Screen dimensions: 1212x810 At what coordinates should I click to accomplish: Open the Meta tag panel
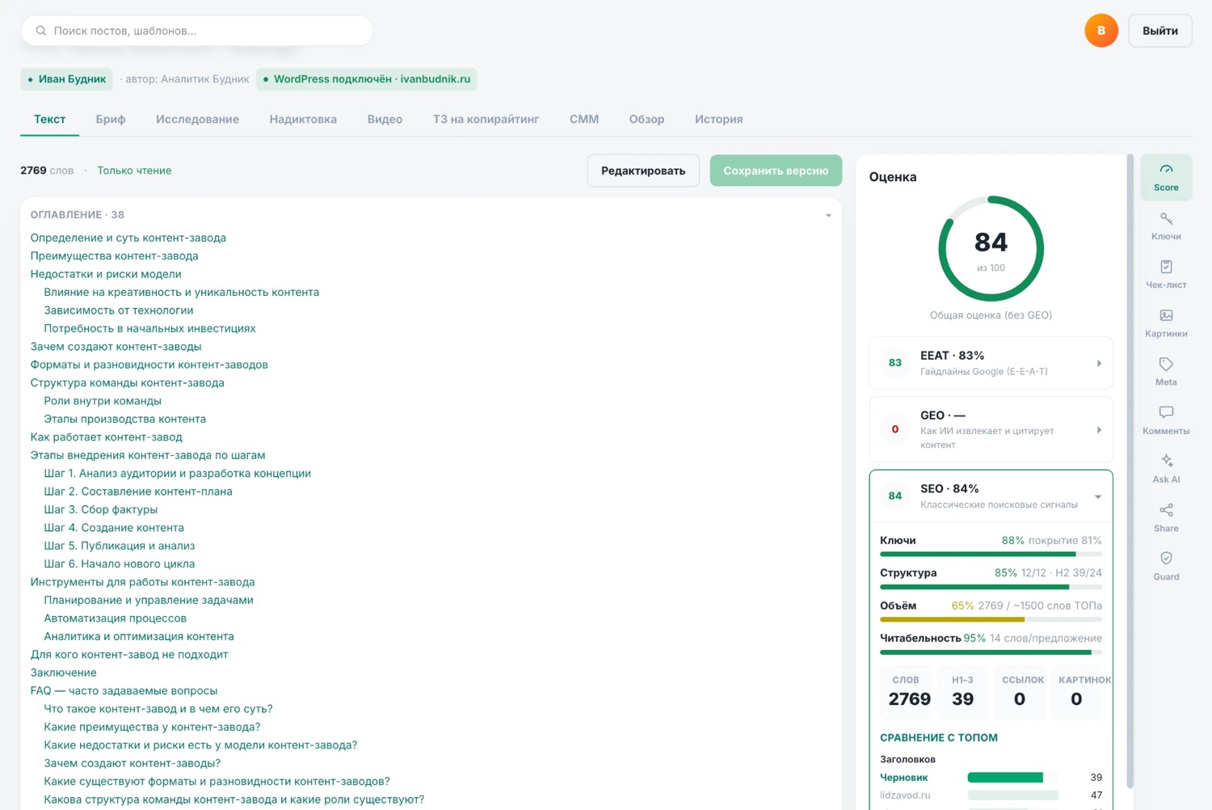tap(1166, 372)
